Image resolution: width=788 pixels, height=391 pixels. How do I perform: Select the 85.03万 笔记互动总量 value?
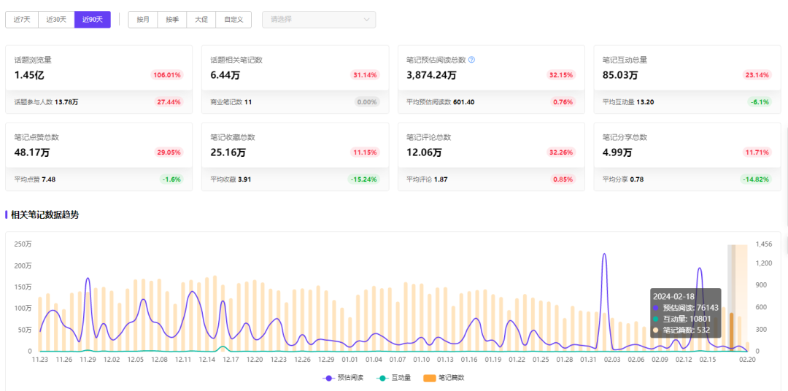point(620,75)
